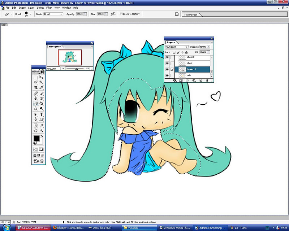Click the toggle palettes icon near File Browser
The height and width of the screenshot is (231, 289).
177,14
